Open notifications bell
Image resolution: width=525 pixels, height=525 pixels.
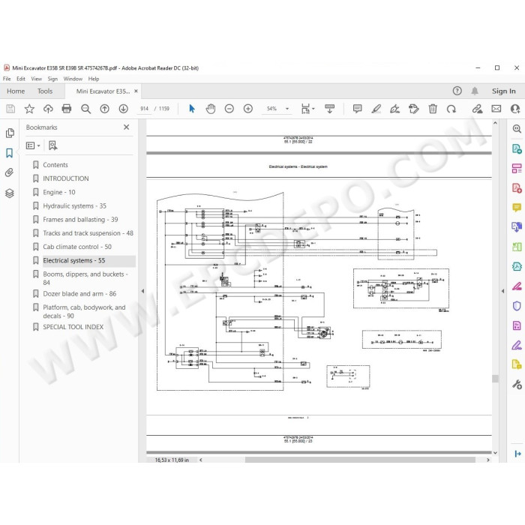tap(475, 91)
